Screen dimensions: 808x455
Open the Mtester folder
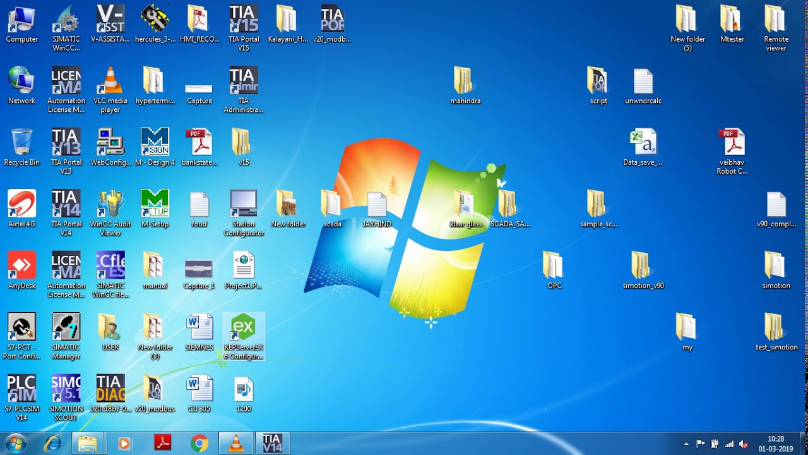[x=732, y=25]
